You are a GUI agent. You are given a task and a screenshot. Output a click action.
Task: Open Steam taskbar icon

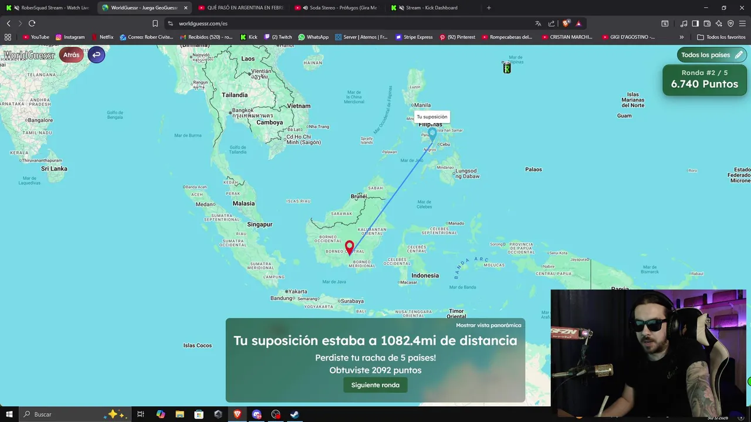coord(295,414)
